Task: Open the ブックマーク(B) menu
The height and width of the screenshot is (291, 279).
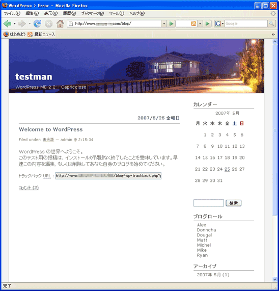Action: coord(93,13)
